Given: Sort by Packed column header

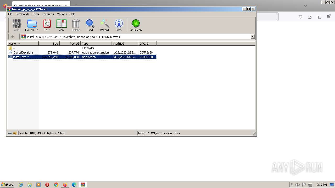Looking at the screenshot, I should coord(70,44).
